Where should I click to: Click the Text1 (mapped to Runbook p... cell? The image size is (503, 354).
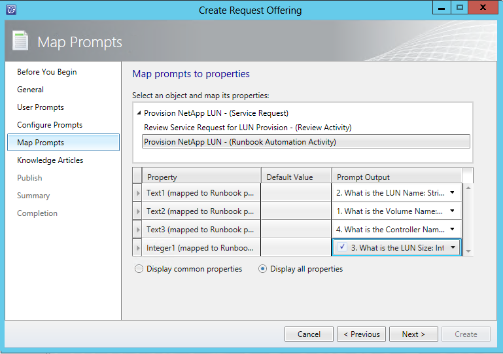[x=201, y=193]
